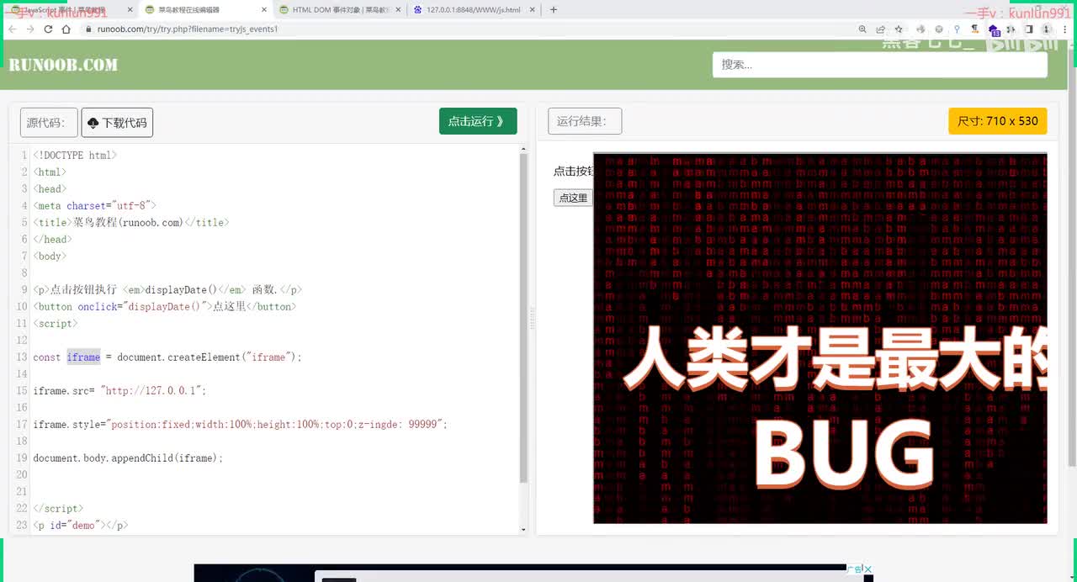Screen dimensions: 1077x582
Task: Click line number 17 in the gutter
Action: pos(22,425)
